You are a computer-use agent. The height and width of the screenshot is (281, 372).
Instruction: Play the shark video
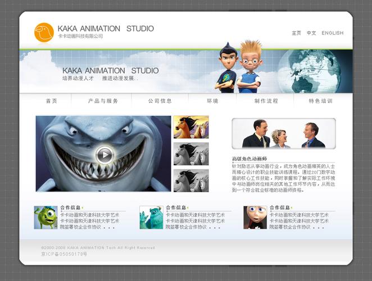tap(105, 155)
